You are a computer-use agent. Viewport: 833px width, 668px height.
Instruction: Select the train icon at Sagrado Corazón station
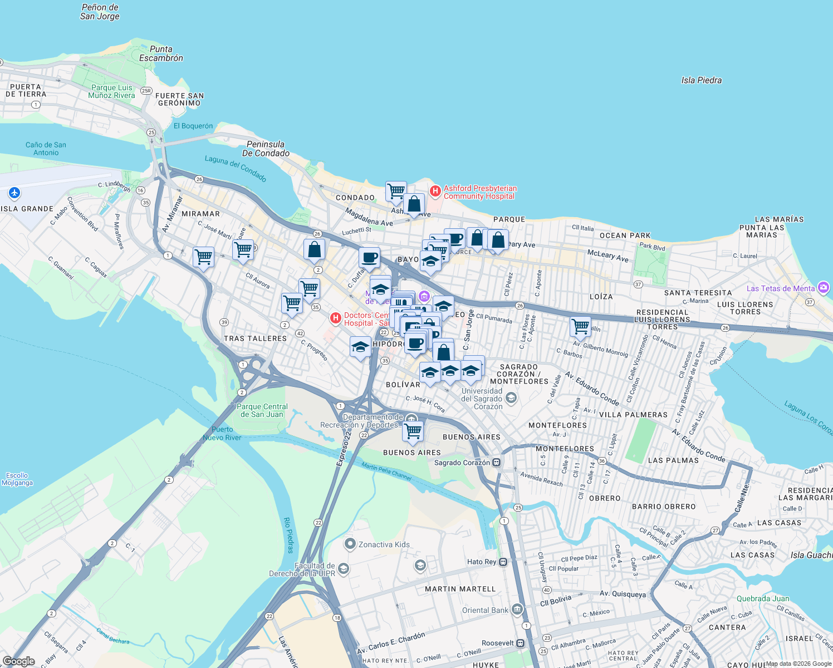[x=497, y=462]
